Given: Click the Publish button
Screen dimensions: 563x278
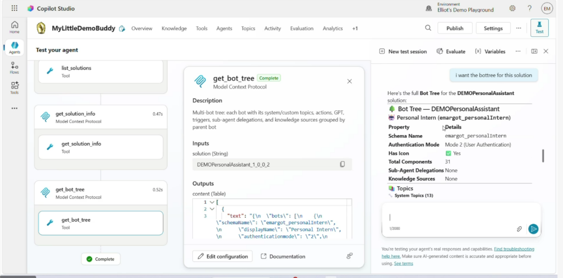Looking at the screenshot, I should pos(455,29).
